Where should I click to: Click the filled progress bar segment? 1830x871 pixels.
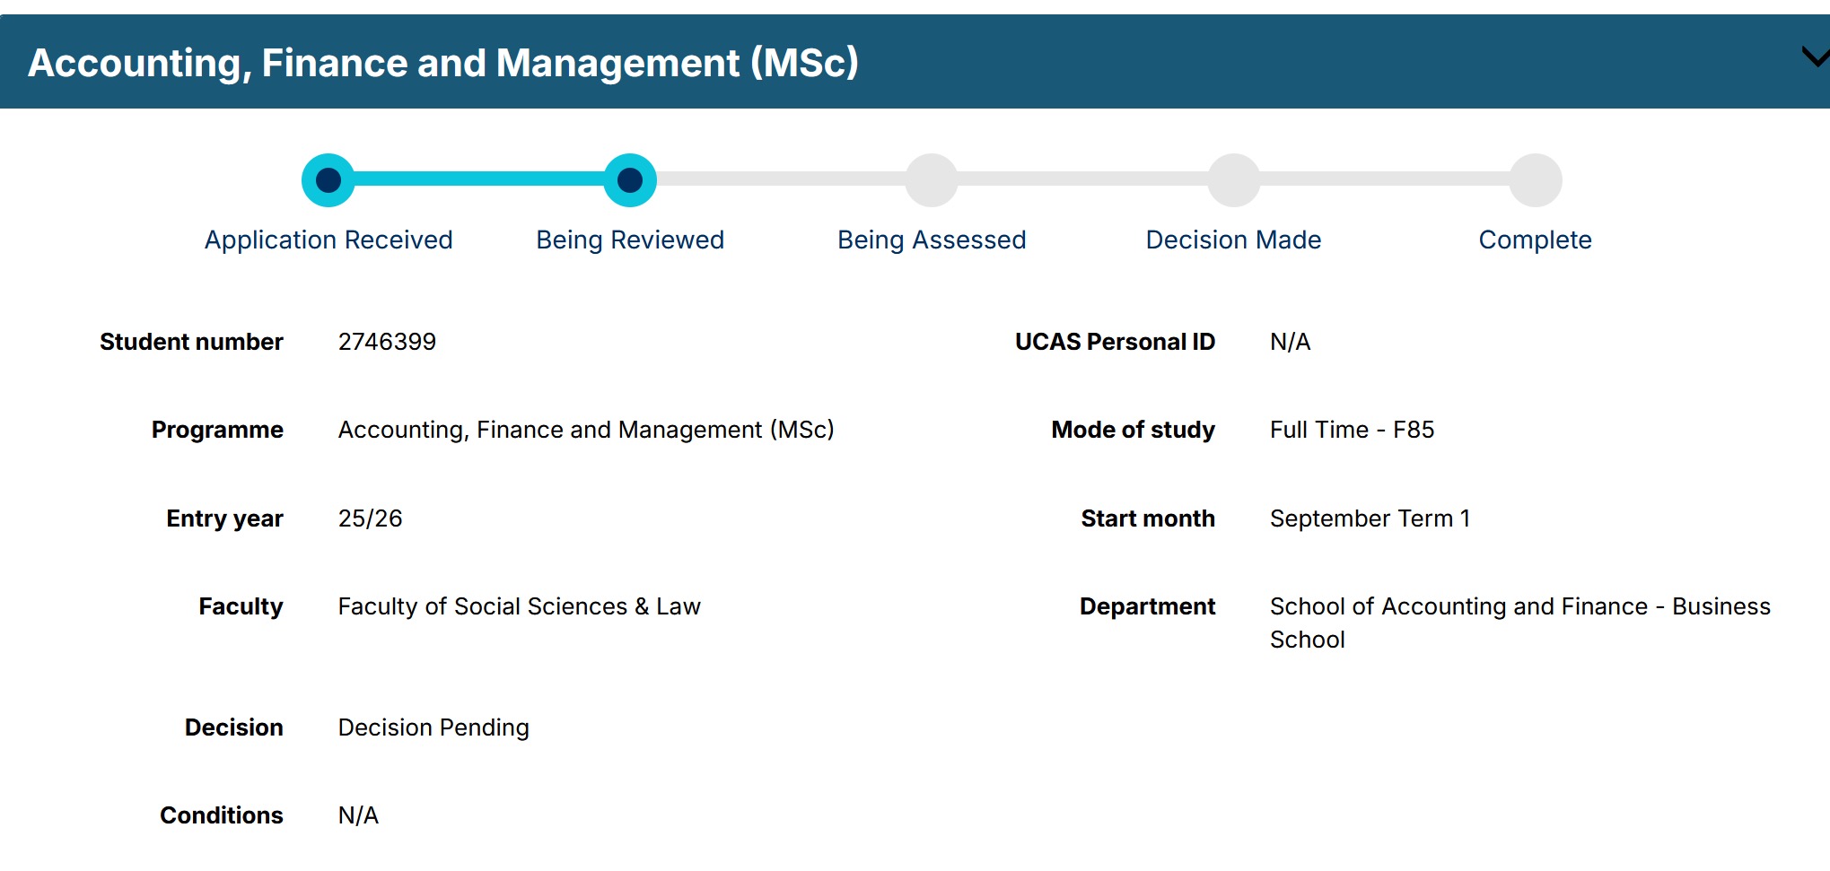479,179
